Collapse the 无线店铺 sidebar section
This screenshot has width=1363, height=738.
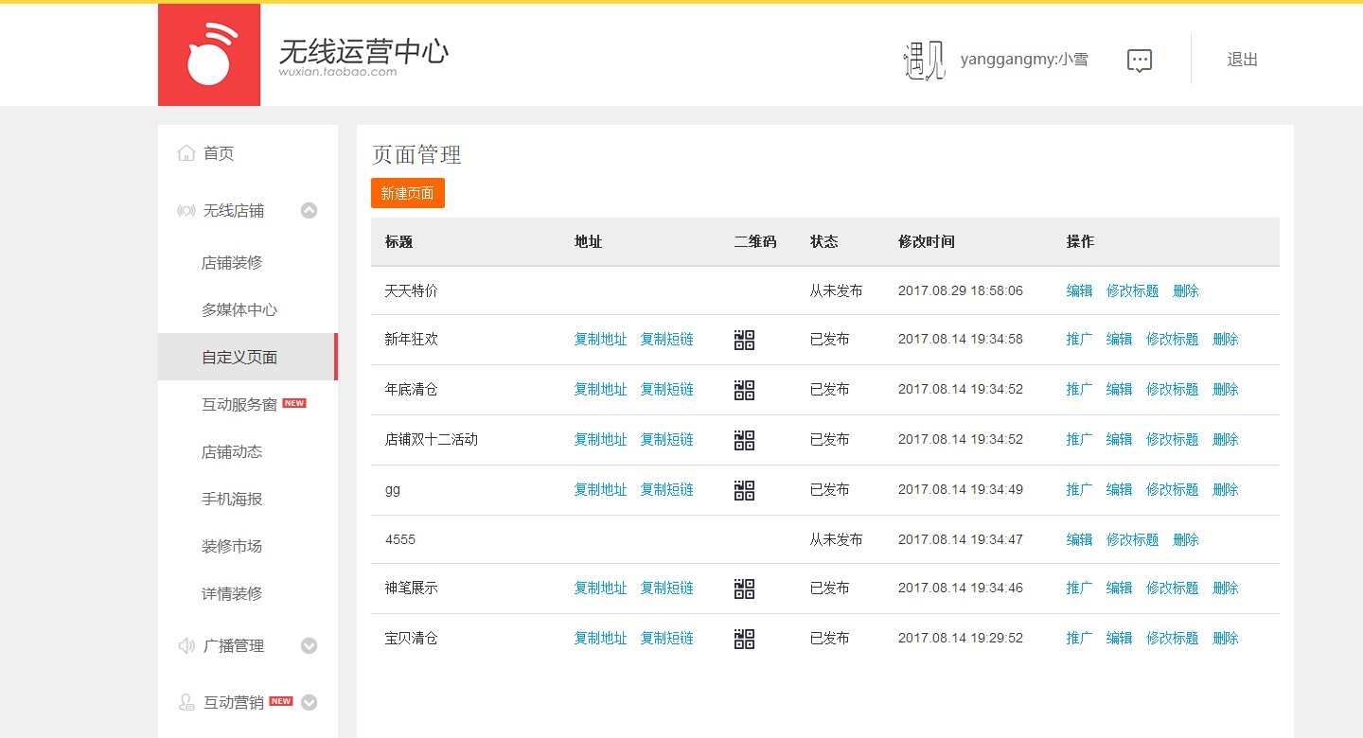tap(309, 211)
